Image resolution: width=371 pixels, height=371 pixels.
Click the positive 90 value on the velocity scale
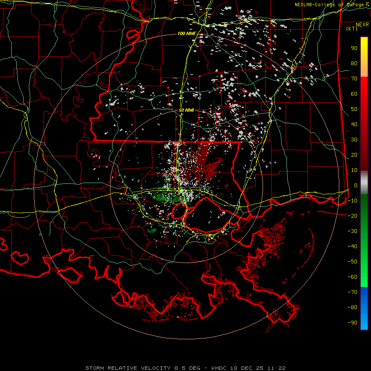354,48
